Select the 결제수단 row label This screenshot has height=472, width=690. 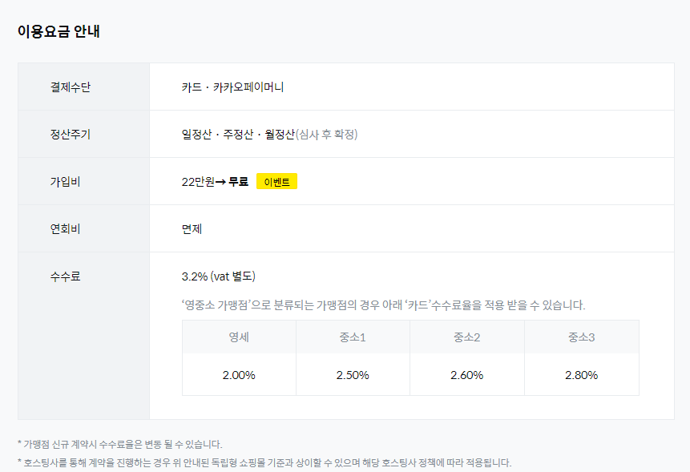tap(71, 87)
